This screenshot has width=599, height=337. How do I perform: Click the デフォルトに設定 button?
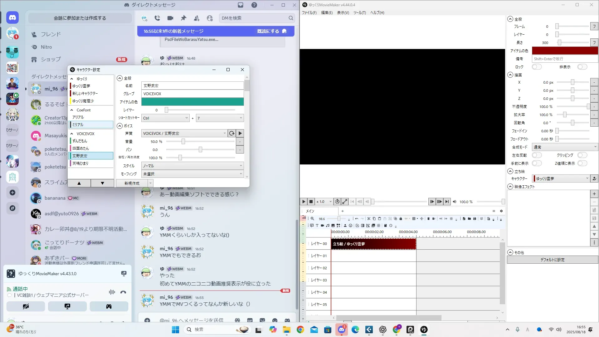click(x=552, y=260)
